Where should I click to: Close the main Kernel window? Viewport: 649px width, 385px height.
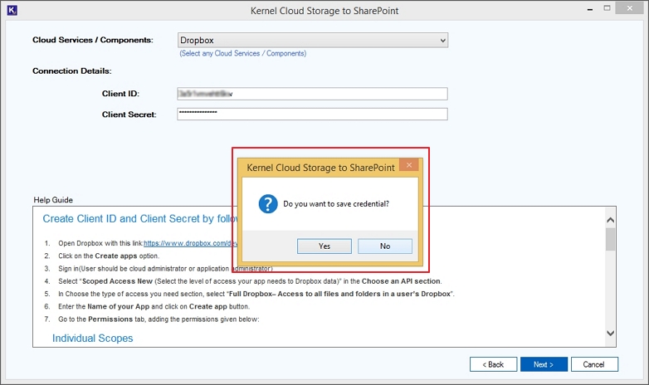point(630,7)
